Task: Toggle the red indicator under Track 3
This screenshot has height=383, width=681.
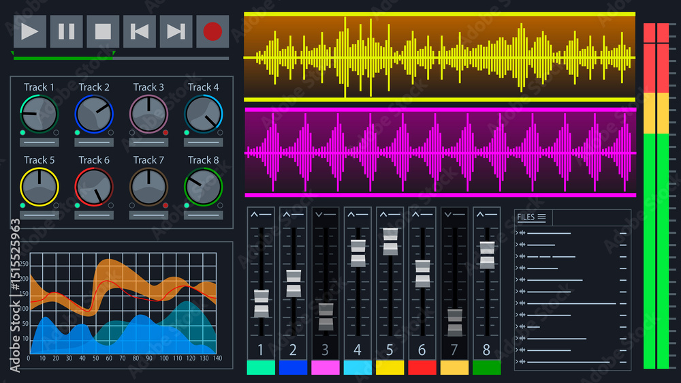Action: pyautogui.click(x=165, y=133)
